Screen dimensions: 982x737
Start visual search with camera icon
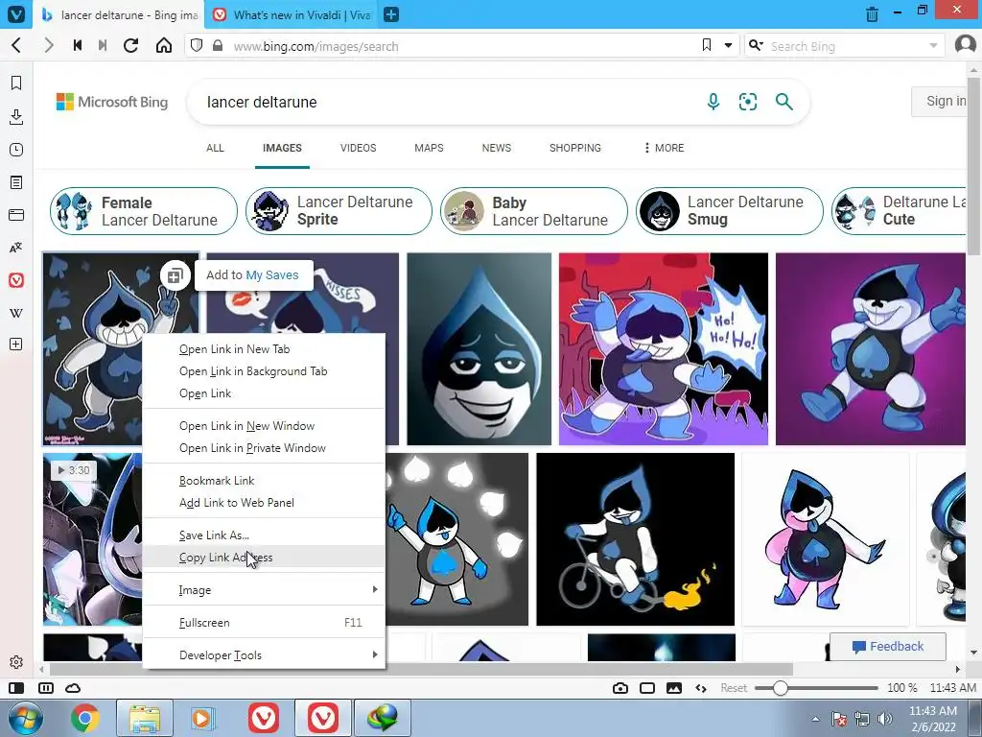(748, 102)
